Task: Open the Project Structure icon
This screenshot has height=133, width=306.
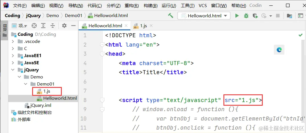Action: [x=289, y=16]
